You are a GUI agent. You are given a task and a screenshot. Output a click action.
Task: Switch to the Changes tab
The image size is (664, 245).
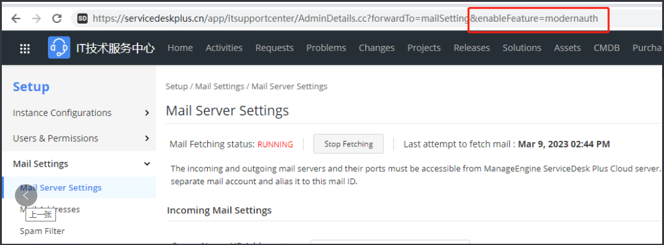click(x=376, y=48)
